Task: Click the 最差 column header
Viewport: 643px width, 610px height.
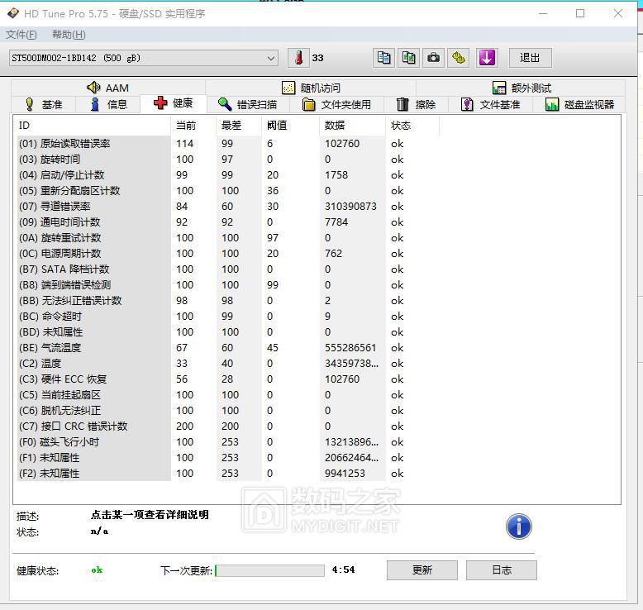Action: click(239, 126)
